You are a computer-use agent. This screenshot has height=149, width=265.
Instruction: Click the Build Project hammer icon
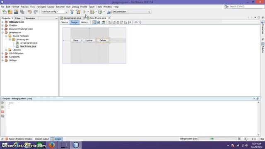[72, 12]
